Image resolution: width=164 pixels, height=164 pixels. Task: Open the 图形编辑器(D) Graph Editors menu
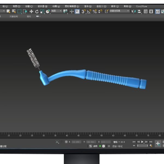pos(72,6)
